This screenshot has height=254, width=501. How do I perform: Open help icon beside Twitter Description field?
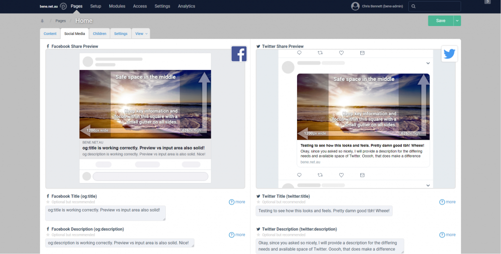click(442, 234)
